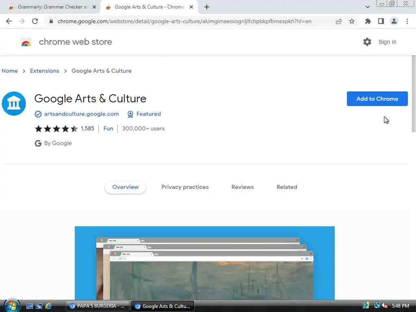Click 300,000+ users text
The width and height of the screenshot is (416, 312).
[x=143, y=128]
